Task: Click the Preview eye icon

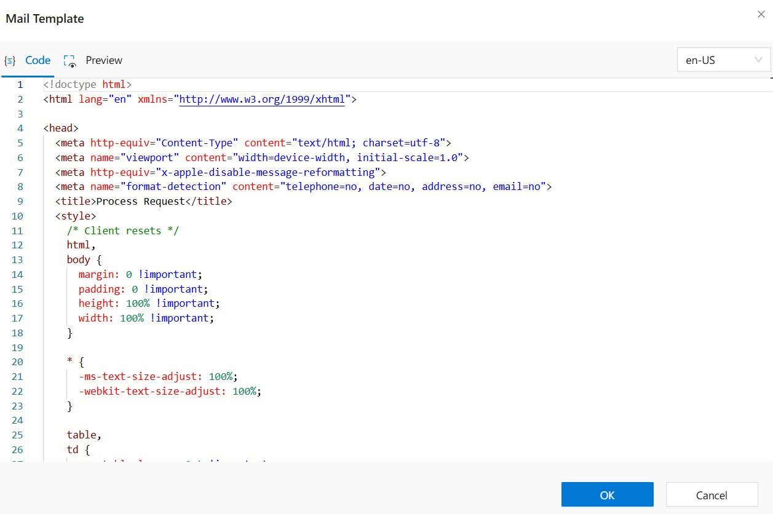Action: click(69, 60)
